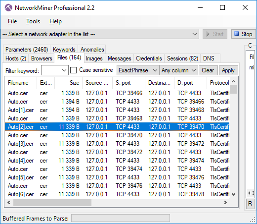The height and width of the screenshot is (224, 257).
Task: Enable the Case sensitive checkbox
Action: [x=73, y=70]
